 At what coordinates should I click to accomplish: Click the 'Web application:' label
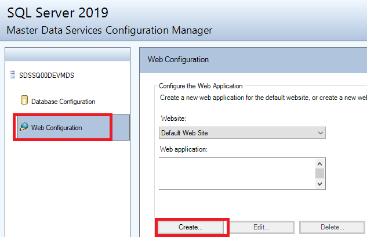(184, 149)
